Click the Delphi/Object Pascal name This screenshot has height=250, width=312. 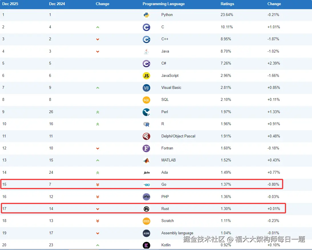coord(178,136)
